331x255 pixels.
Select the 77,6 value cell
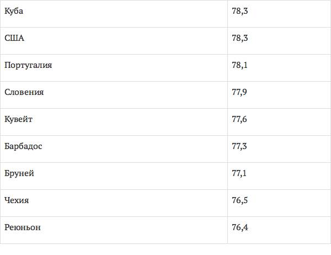[239, 119]
